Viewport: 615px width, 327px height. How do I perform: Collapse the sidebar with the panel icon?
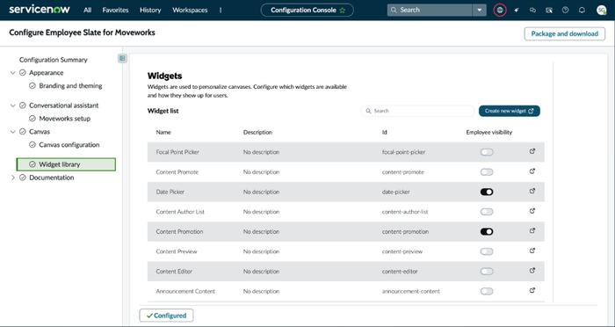pyautogui.click(x=122, y=58)
